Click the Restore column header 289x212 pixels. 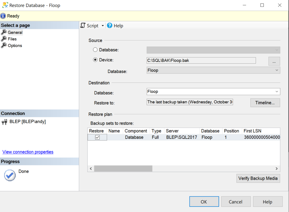coord(97,131)
